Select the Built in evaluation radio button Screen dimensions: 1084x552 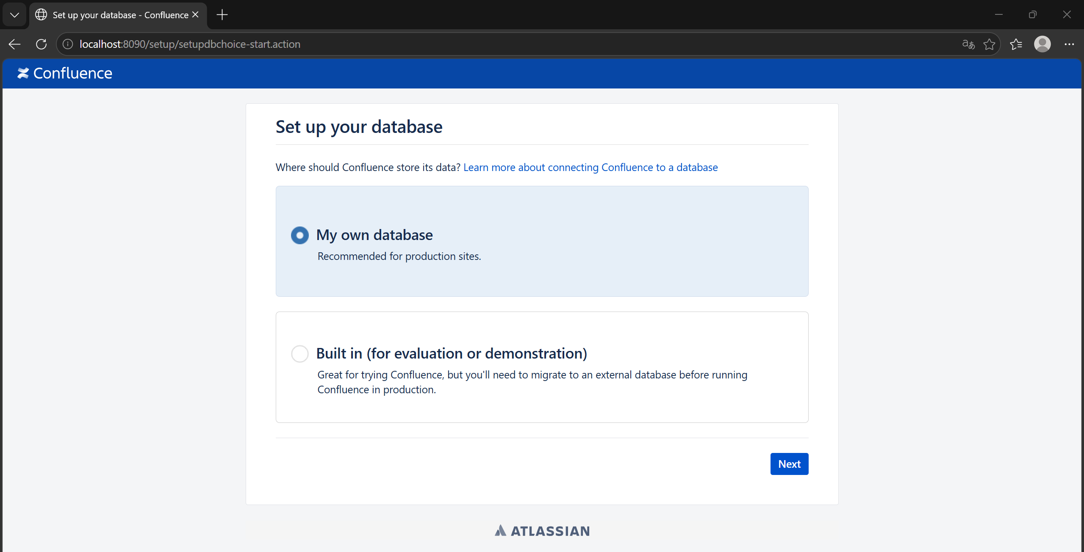pos(299,354)
